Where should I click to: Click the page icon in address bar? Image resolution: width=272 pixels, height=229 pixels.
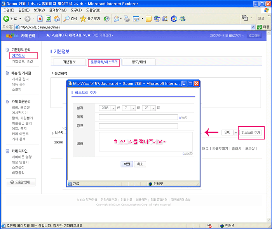pos(17,27)
